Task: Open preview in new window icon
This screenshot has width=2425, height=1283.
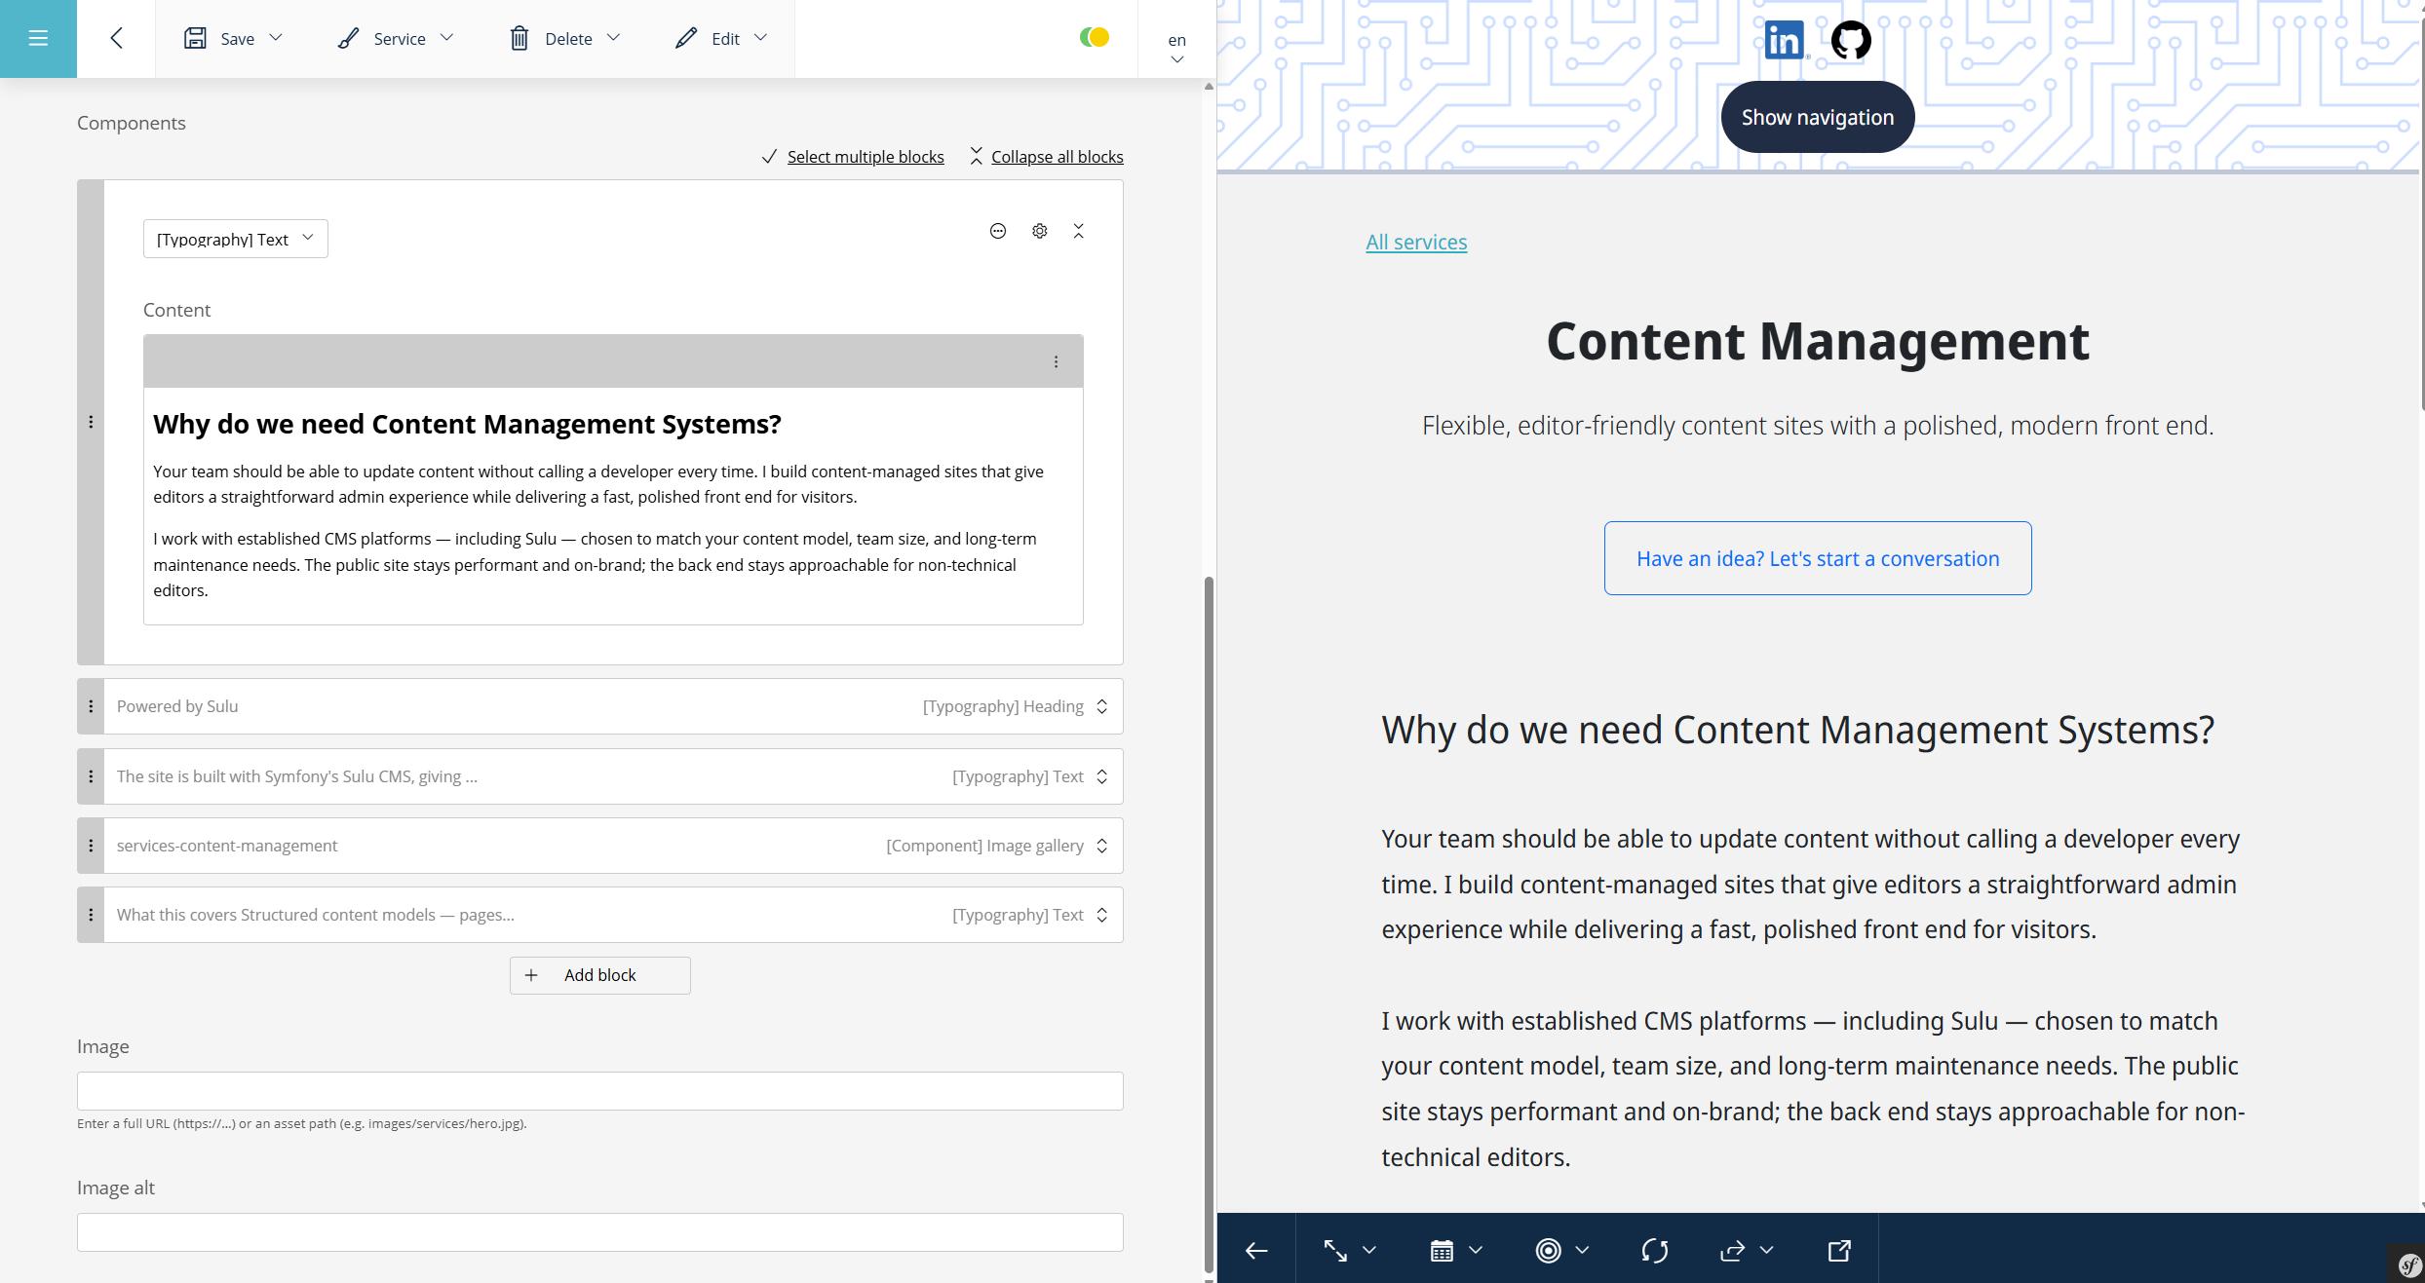Action: click(1839, 1250)
